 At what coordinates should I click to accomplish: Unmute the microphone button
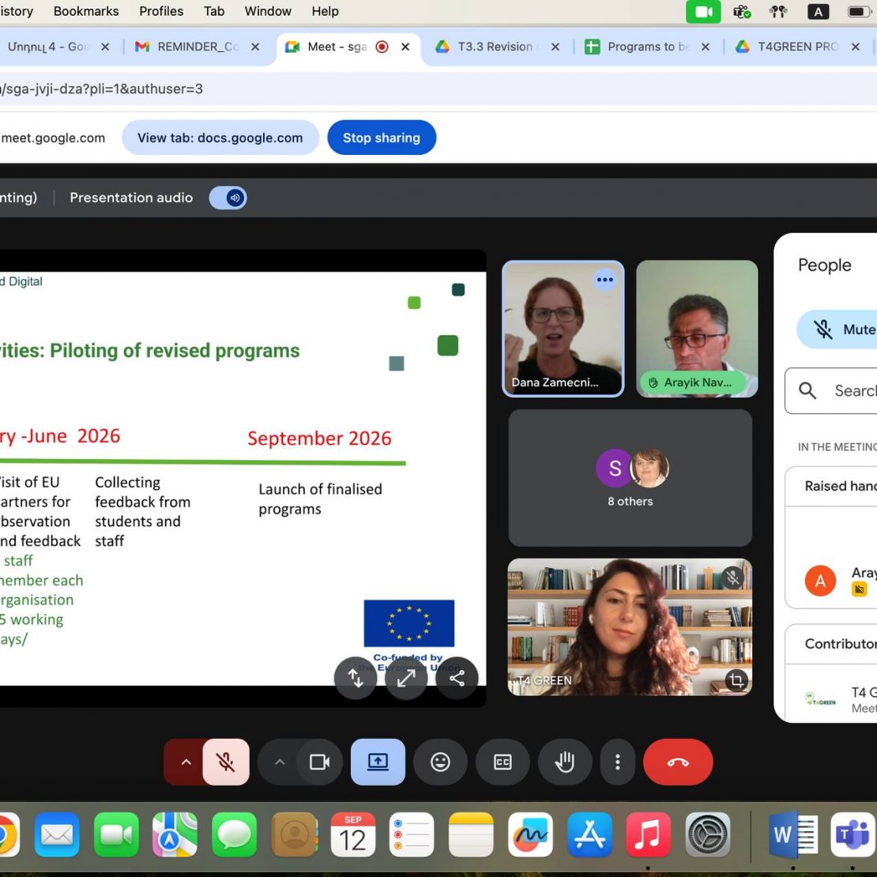point(226,762)
